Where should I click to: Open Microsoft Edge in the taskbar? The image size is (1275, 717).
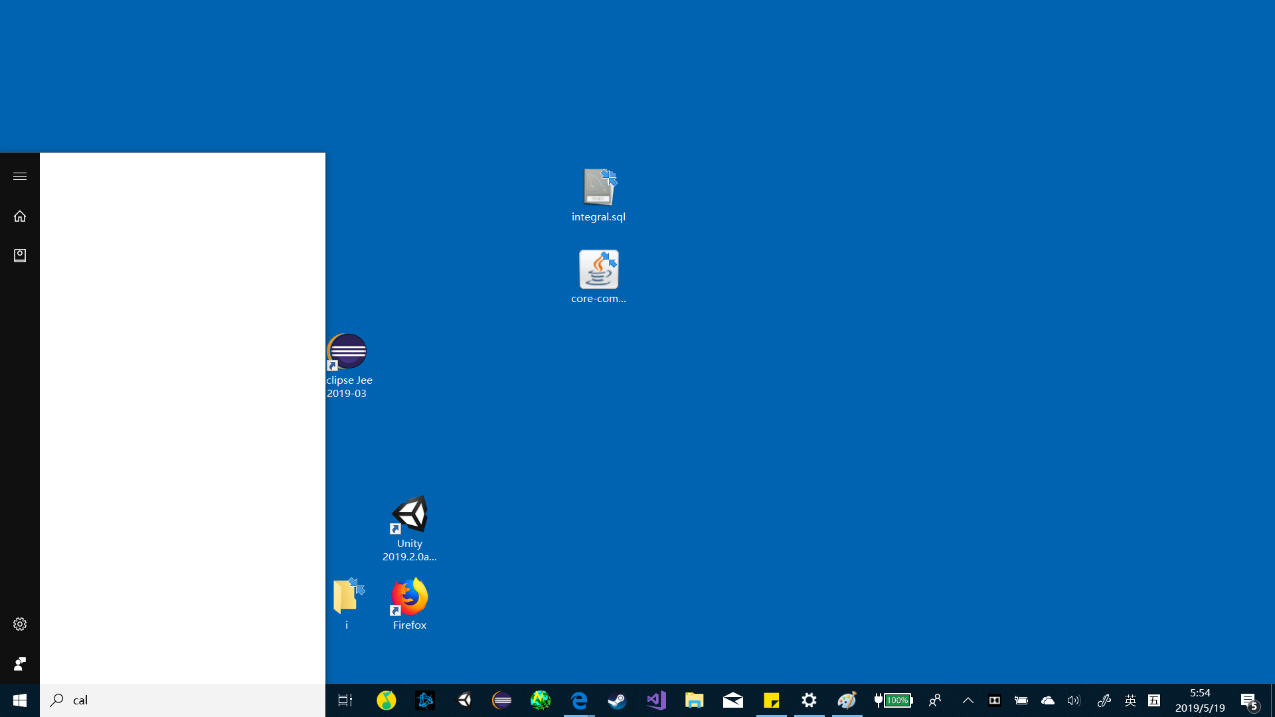pos(579,700)
